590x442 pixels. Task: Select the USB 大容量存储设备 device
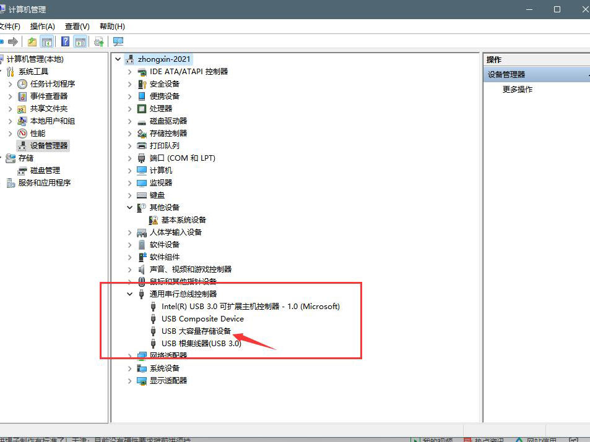(x=196, y=331)
